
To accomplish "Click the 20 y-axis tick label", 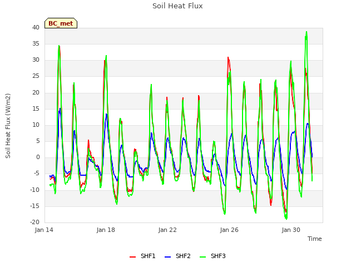I will coord(36,92).
